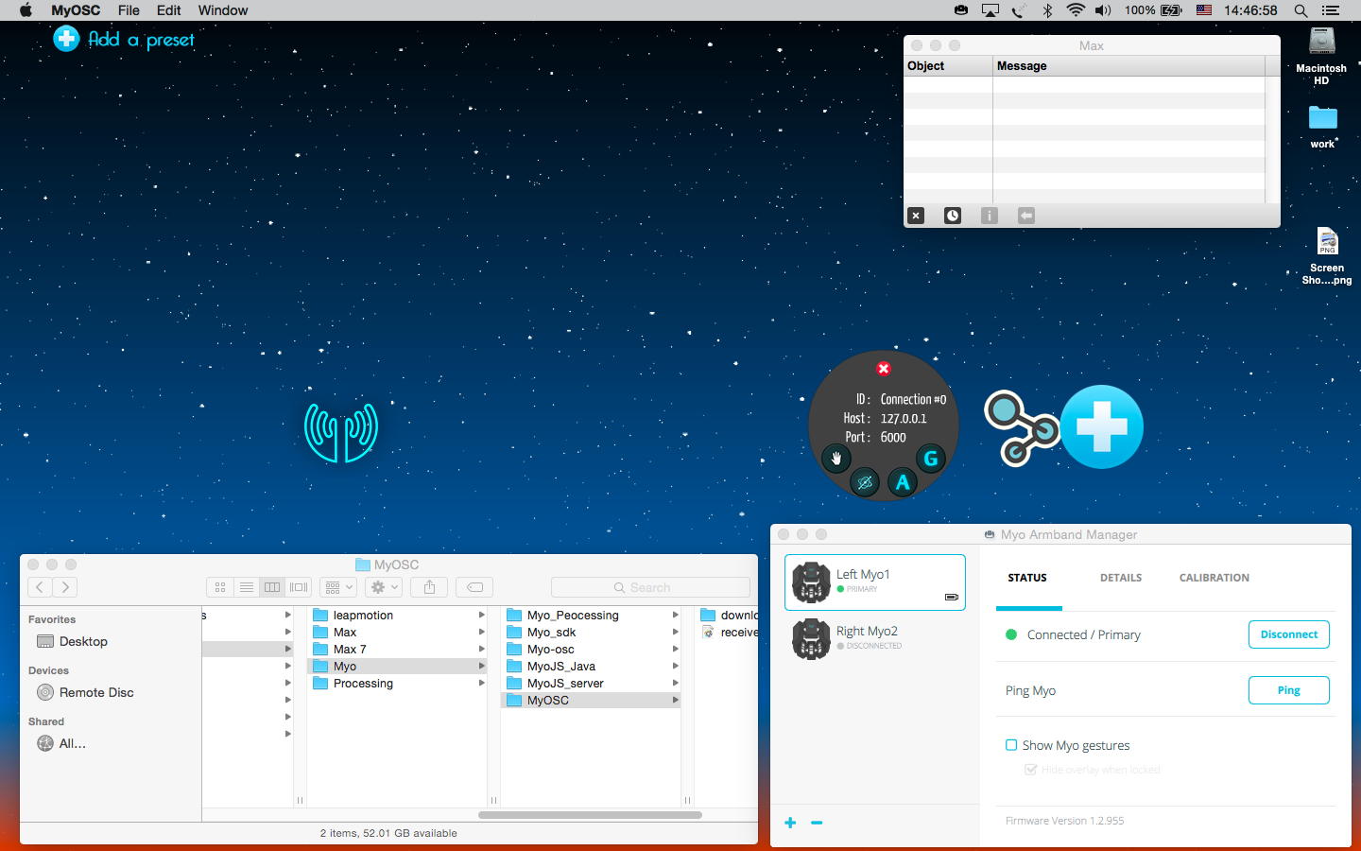The image size is (1361, 851).
Task: Click the Finder edit tags button
Action: coord(474,587)
